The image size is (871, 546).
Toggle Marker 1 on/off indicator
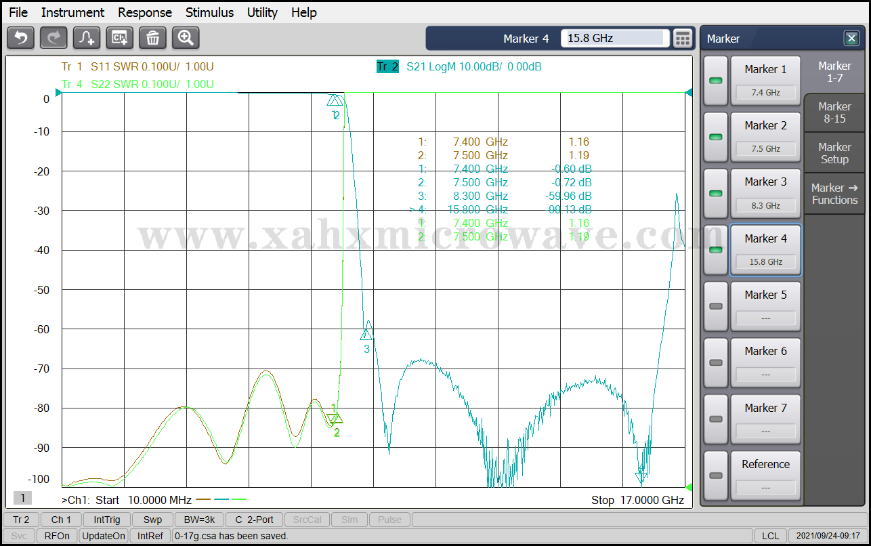tap(715, 81)
